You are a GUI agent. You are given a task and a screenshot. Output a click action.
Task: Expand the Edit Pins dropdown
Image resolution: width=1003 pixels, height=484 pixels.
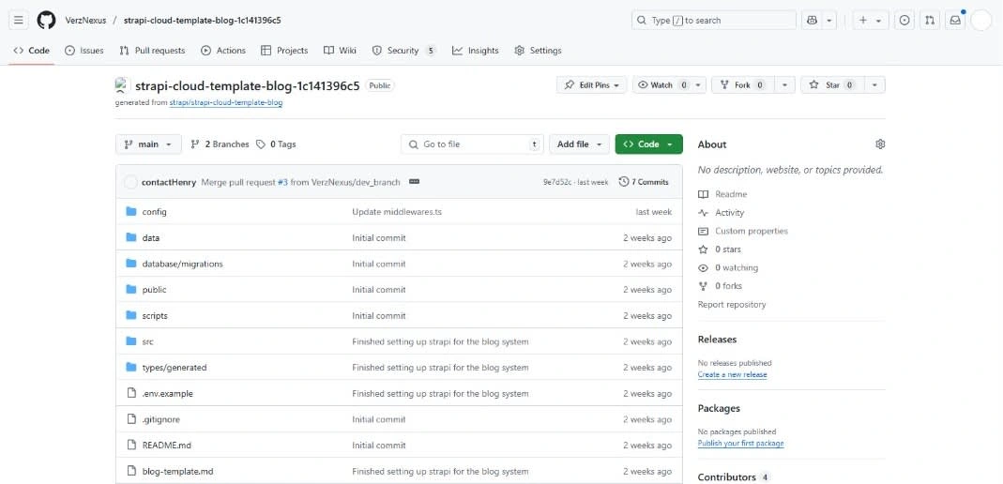click(592, 85)
